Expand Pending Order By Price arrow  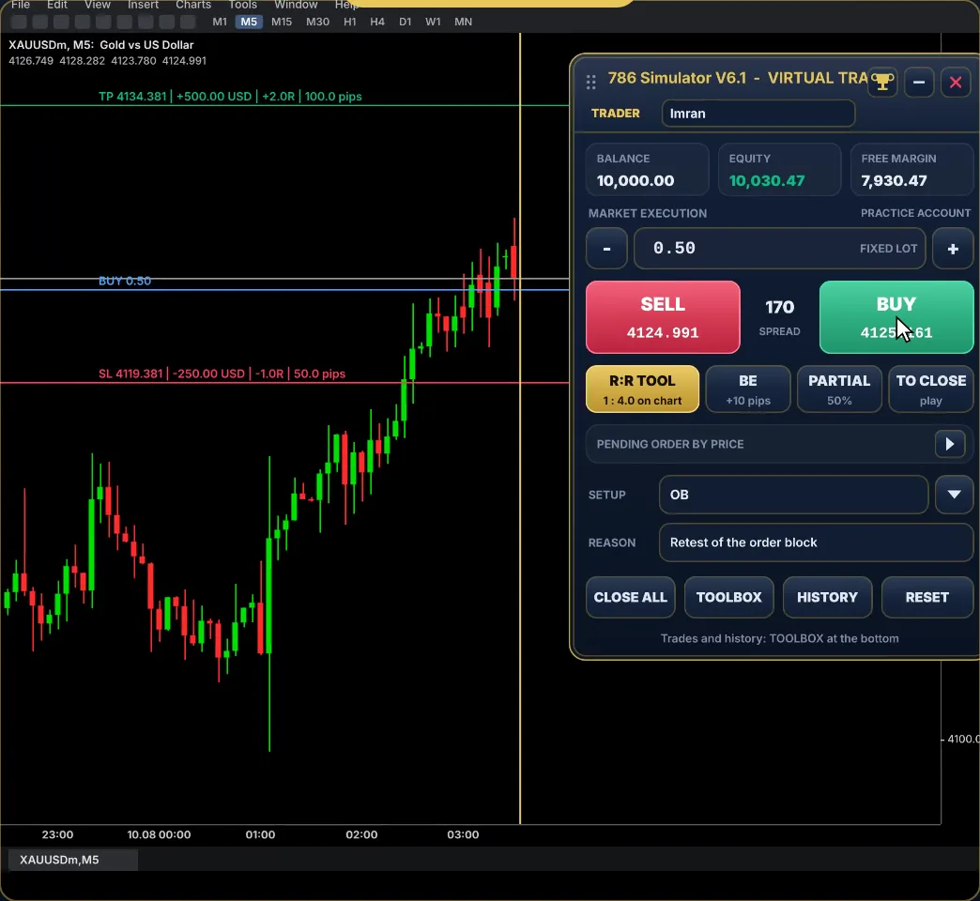(949, 444)
